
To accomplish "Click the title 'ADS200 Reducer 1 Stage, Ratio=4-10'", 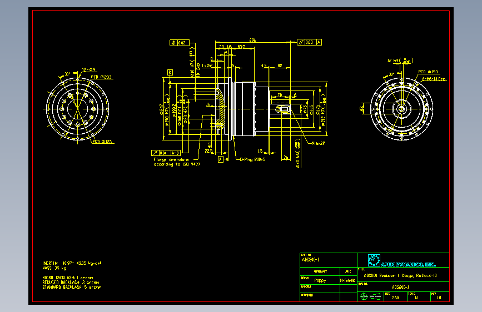I will coord(400,275).
